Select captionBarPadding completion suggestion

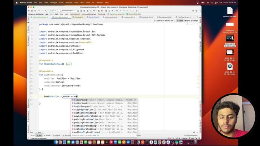point(104,113)
